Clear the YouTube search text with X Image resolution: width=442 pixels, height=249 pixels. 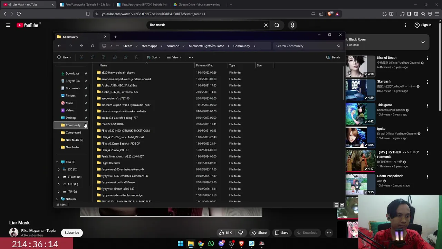pos(266,25)
